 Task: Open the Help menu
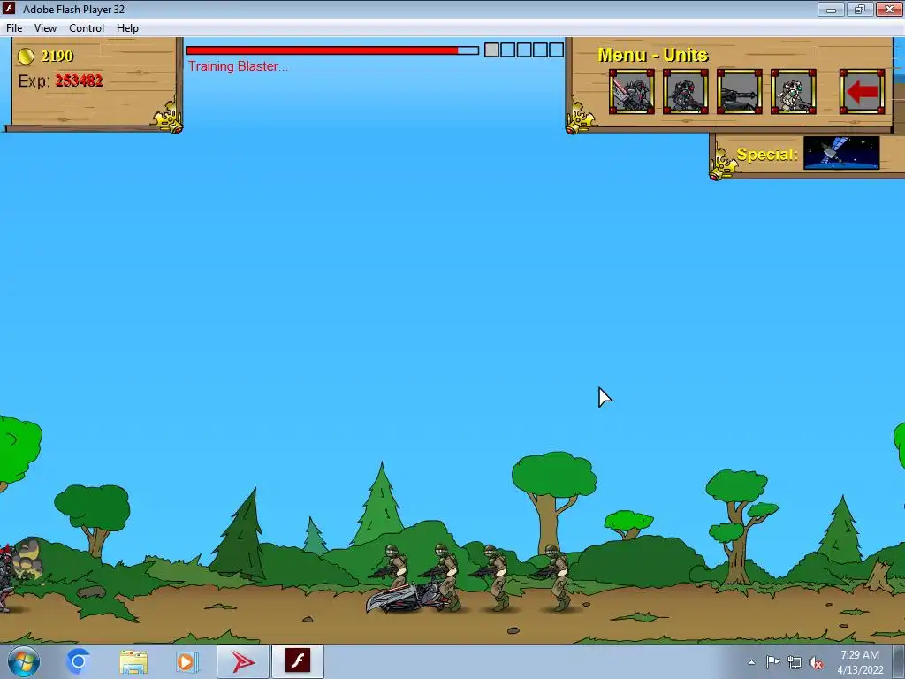[127, 28]
